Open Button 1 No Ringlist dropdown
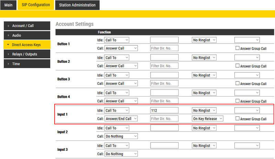The image size is (275, 159). click(204, 40)
